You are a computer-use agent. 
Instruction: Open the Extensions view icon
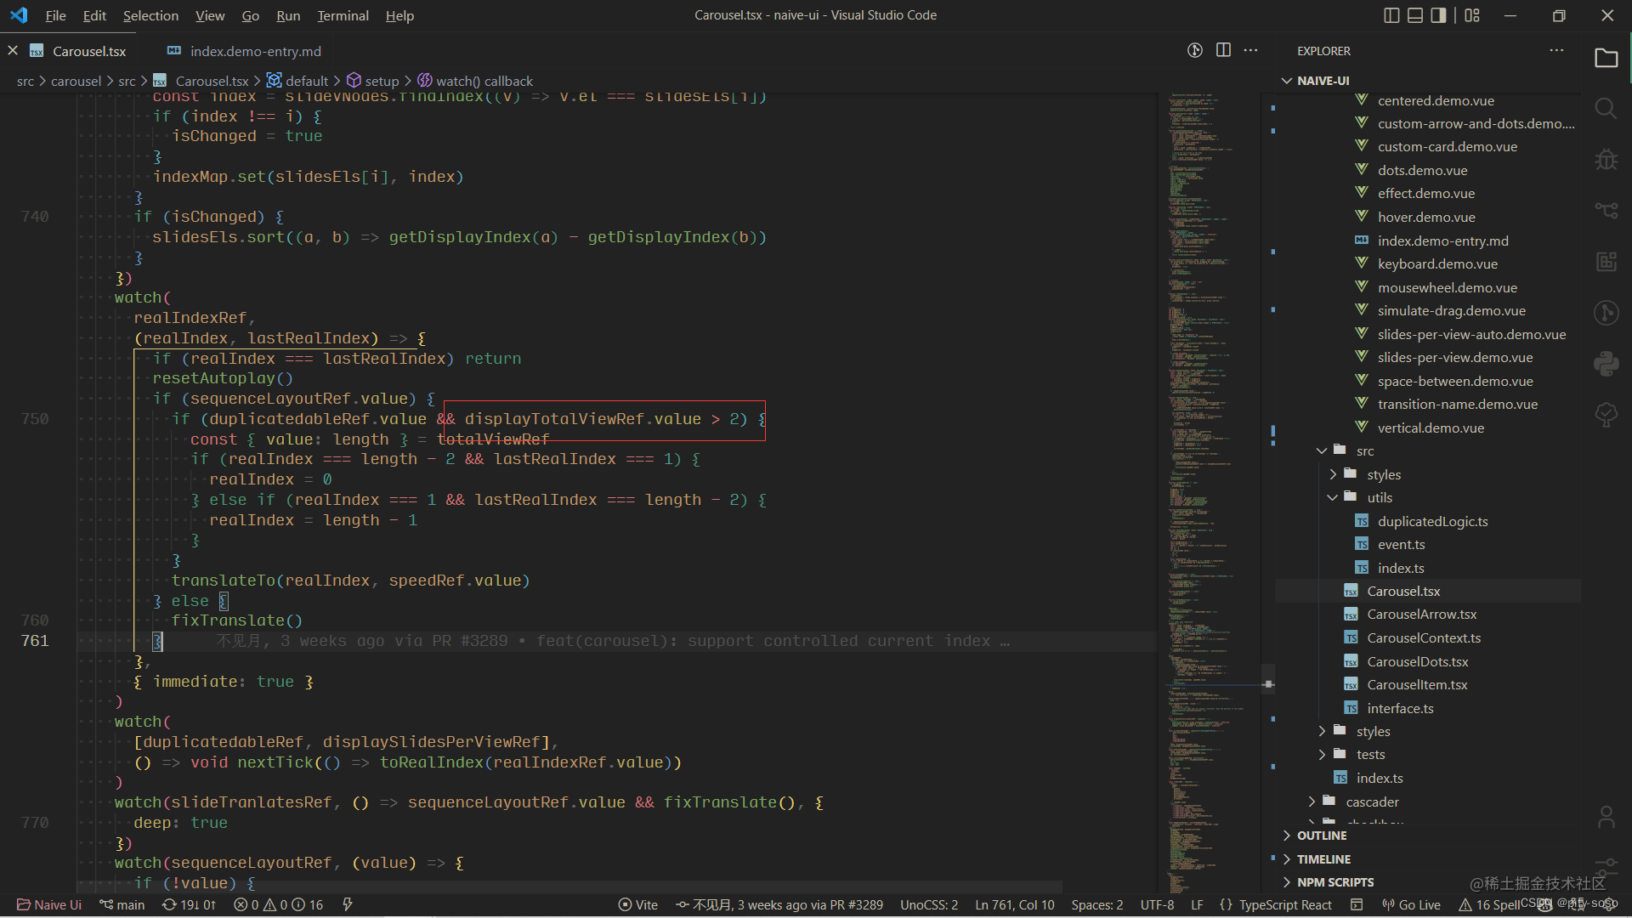coord(1606,261)
